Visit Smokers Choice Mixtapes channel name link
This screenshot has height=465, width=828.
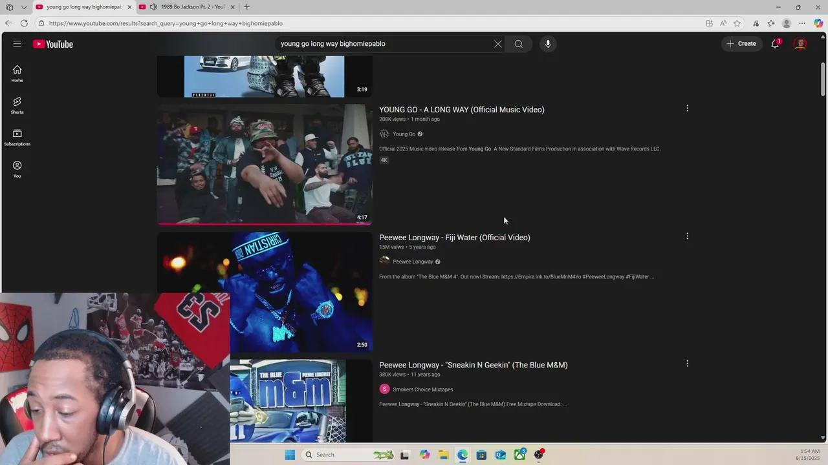pyautogui.click(x=422, y=389)
